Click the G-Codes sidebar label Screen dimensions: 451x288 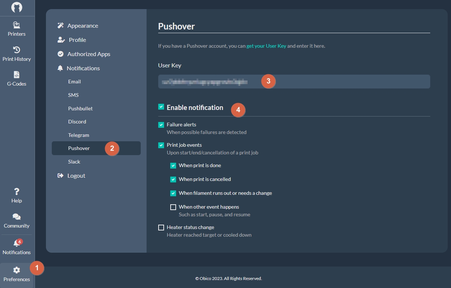tap(17, 84)
